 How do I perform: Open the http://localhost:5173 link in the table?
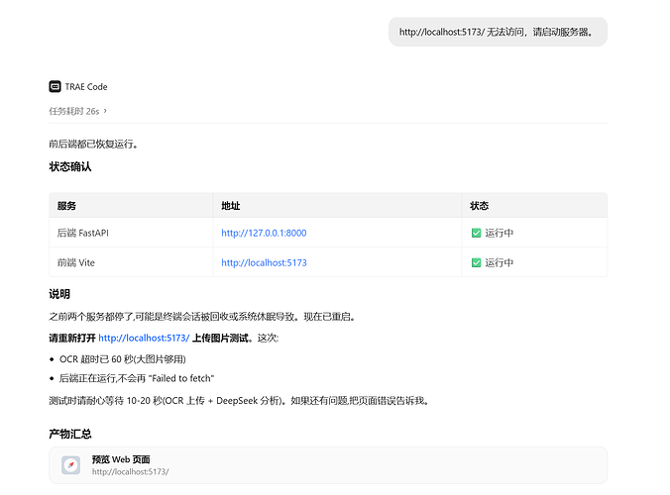pyautogui.click(x=264, y=263)
